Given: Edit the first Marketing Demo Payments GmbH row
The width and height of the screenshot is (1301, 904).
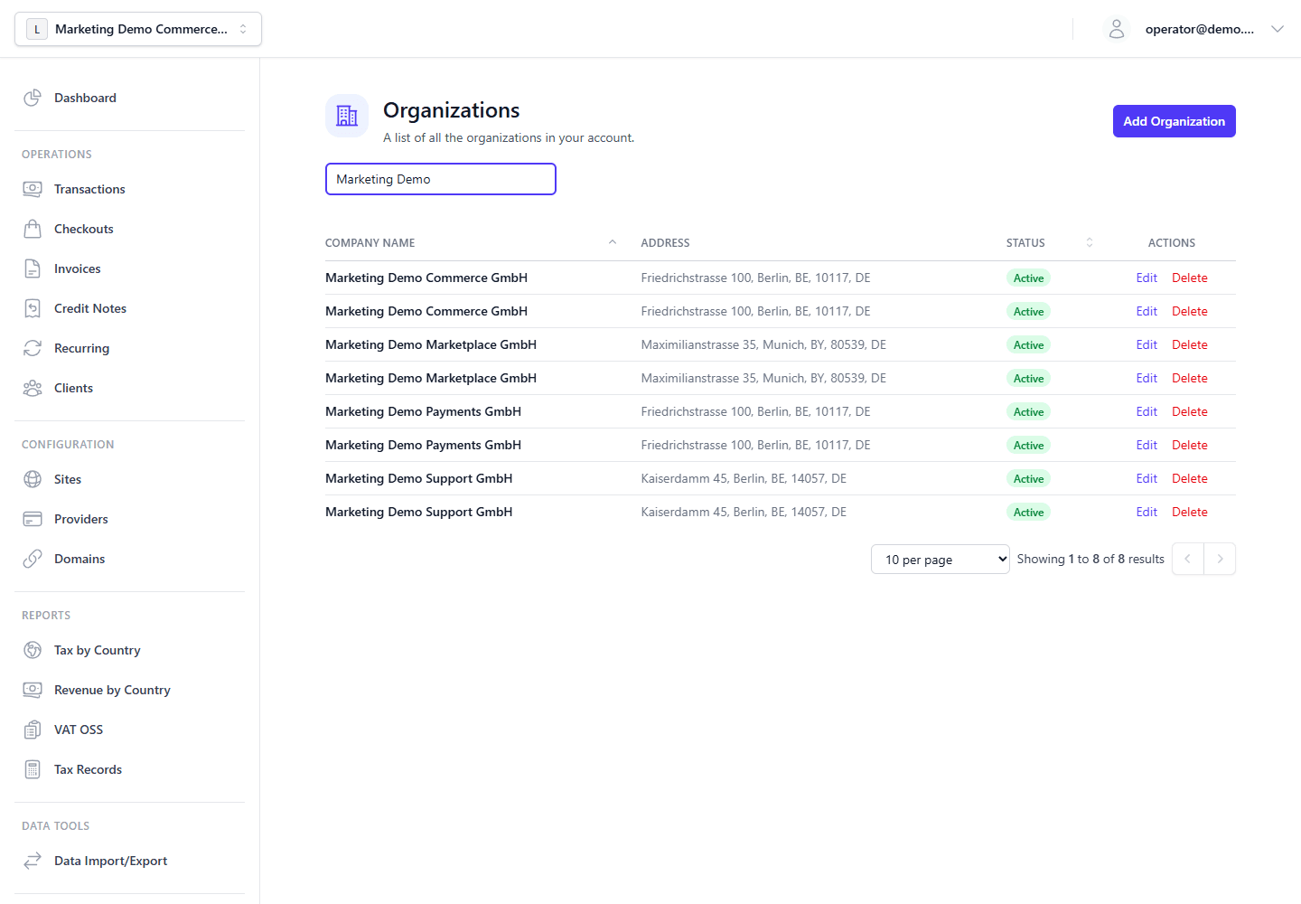Looking at the screenshot, I should point(1147,411).
